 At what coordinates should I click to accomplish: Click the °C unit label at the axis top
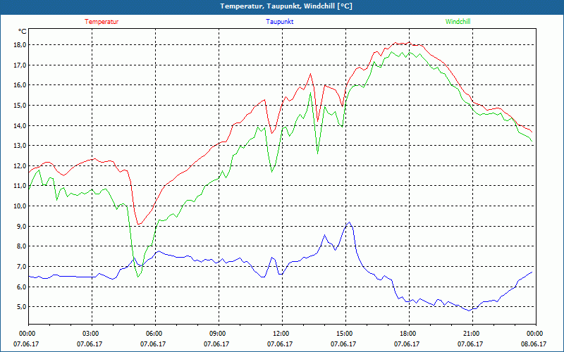23,32
